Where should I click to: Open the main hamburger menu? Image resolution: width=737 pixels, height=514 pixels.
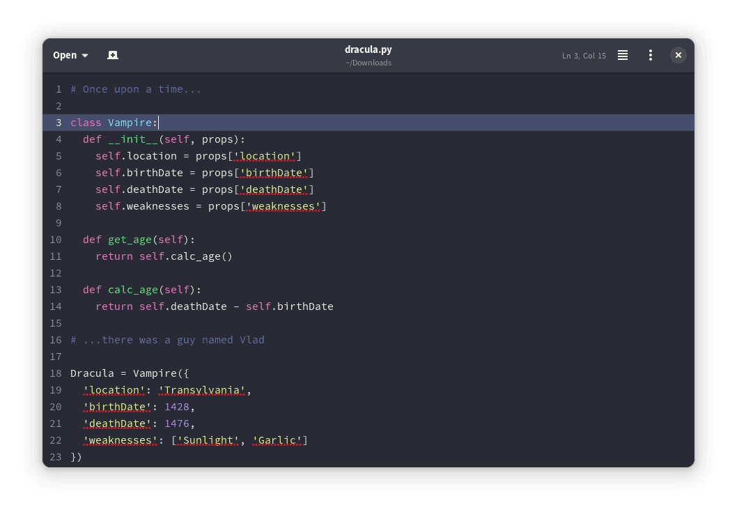622,54
